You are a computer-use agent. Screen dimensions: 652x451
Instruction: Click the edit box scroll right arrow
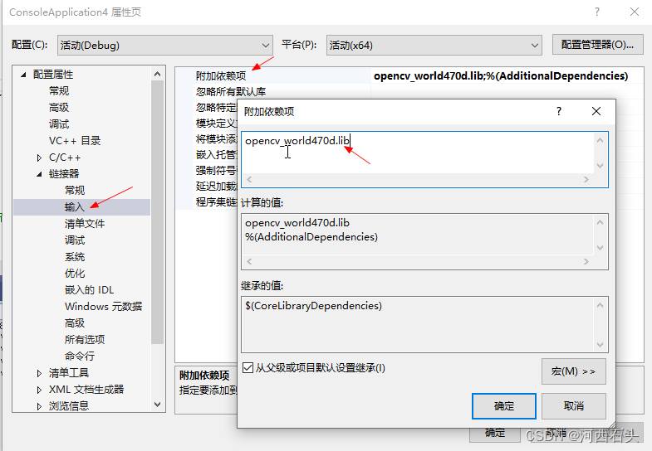586,179
